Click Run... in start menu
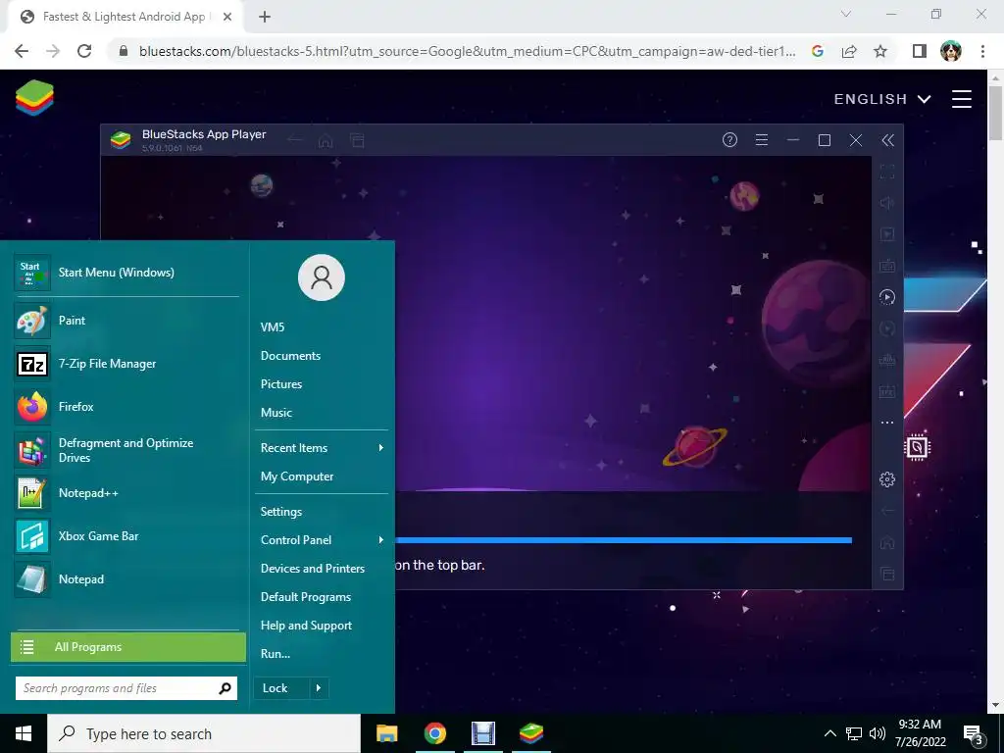 point(276,654)
